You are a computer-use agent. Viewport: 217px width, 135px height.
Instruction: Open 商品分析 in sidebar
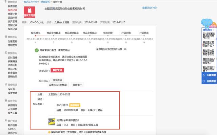click(13, 69)
